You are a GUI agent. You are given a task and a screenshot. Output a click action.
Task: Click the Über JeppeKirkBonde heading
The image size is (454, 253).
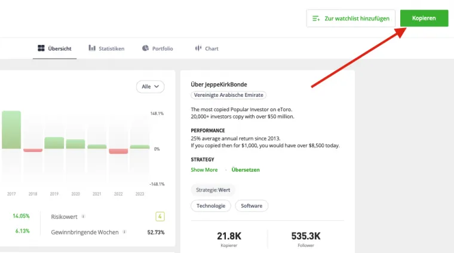pyautogui.click(x=219, y=84)
